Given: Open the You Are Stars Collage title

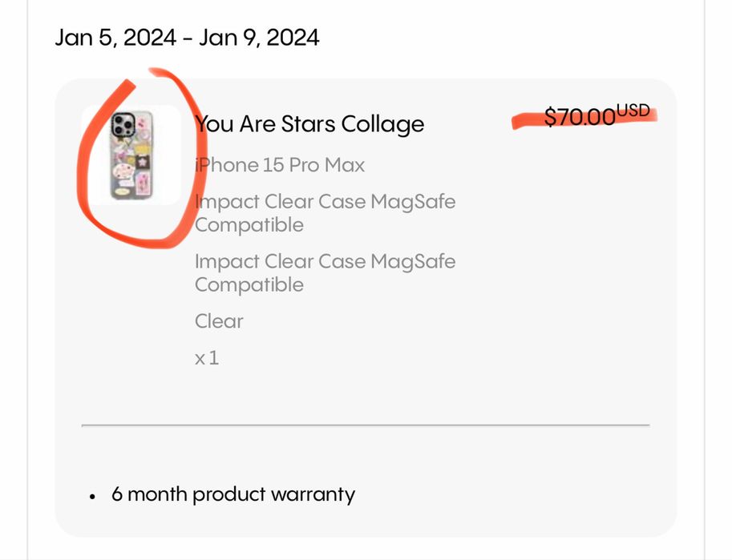Looking at the screenshot, I should [309, 124].
